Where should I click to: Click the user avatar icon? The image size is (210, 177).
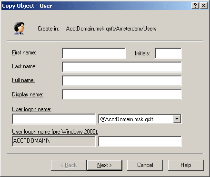19,28
